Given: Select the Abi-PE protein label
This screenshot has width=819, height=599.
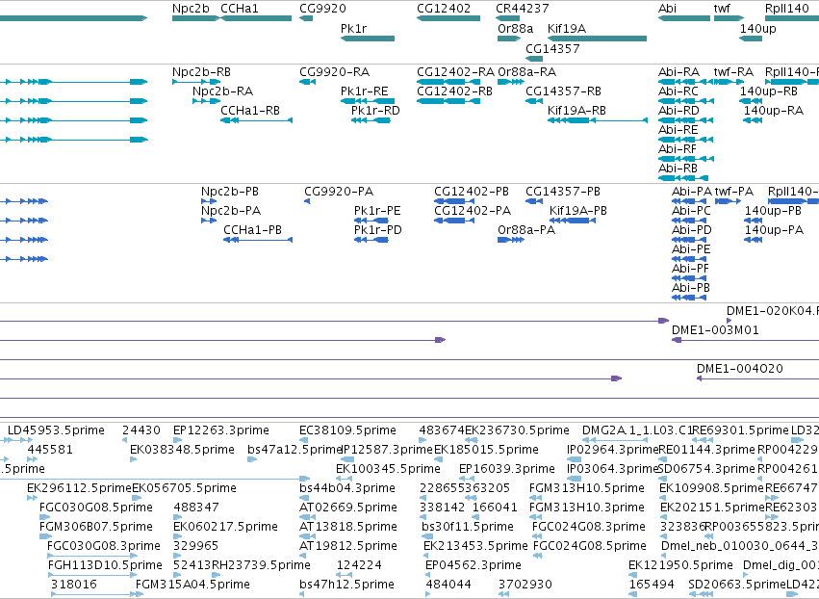Looking at the screenshot, I should [x=691, y=249].
